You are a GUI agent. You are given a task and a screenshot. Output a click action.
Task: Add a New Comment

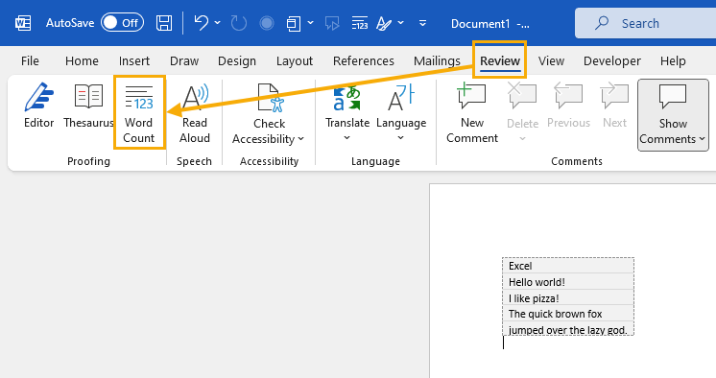[472, 113]
